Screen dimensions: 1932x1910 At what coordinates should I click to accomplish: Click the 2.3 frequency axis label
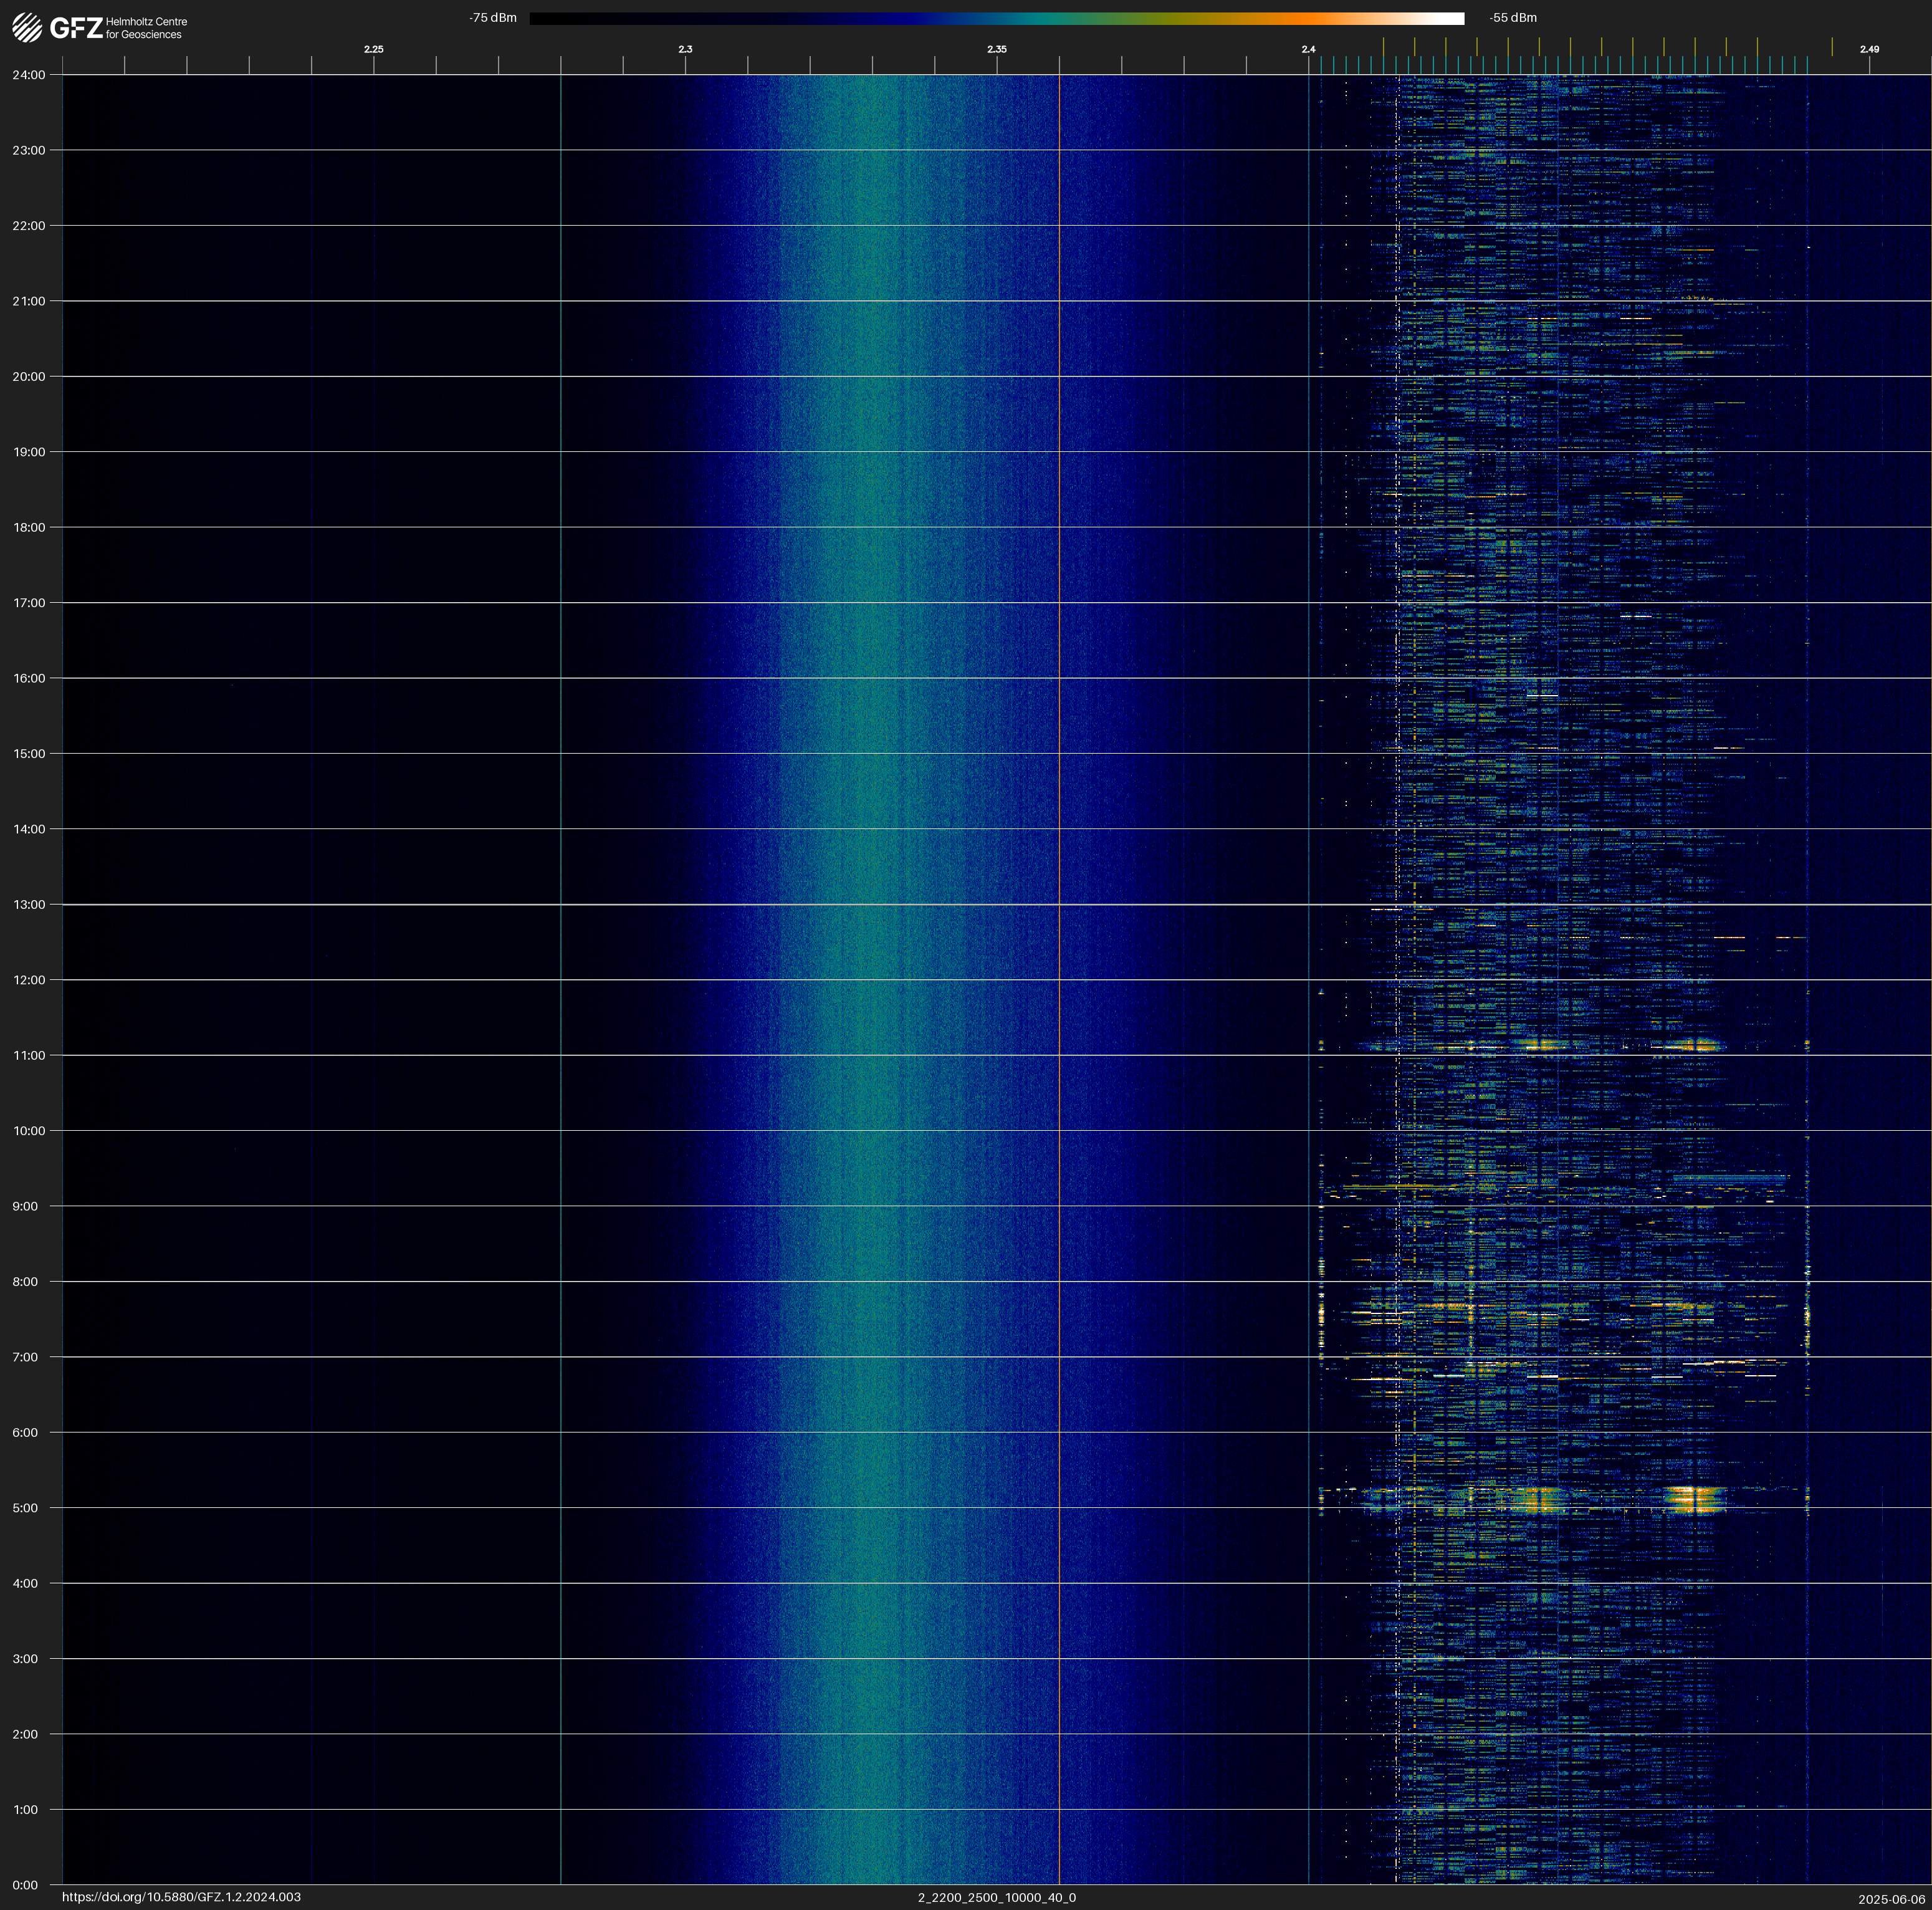[685, 49]
